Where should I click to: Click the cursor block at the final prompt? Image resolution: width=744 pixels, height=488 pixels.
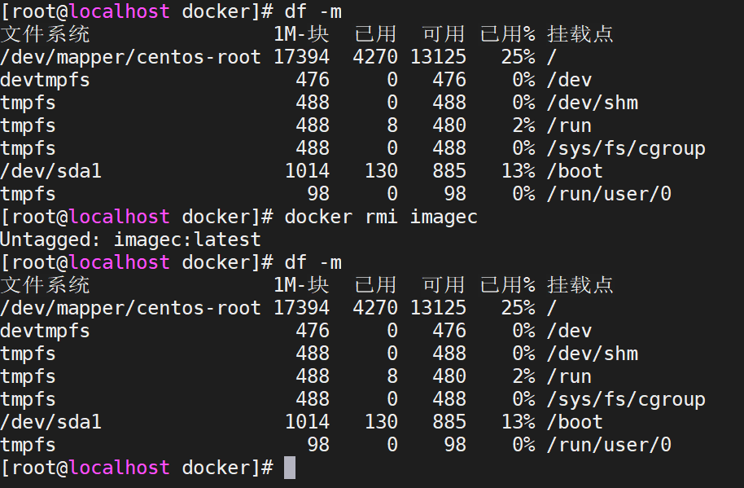tap(290, 468)
